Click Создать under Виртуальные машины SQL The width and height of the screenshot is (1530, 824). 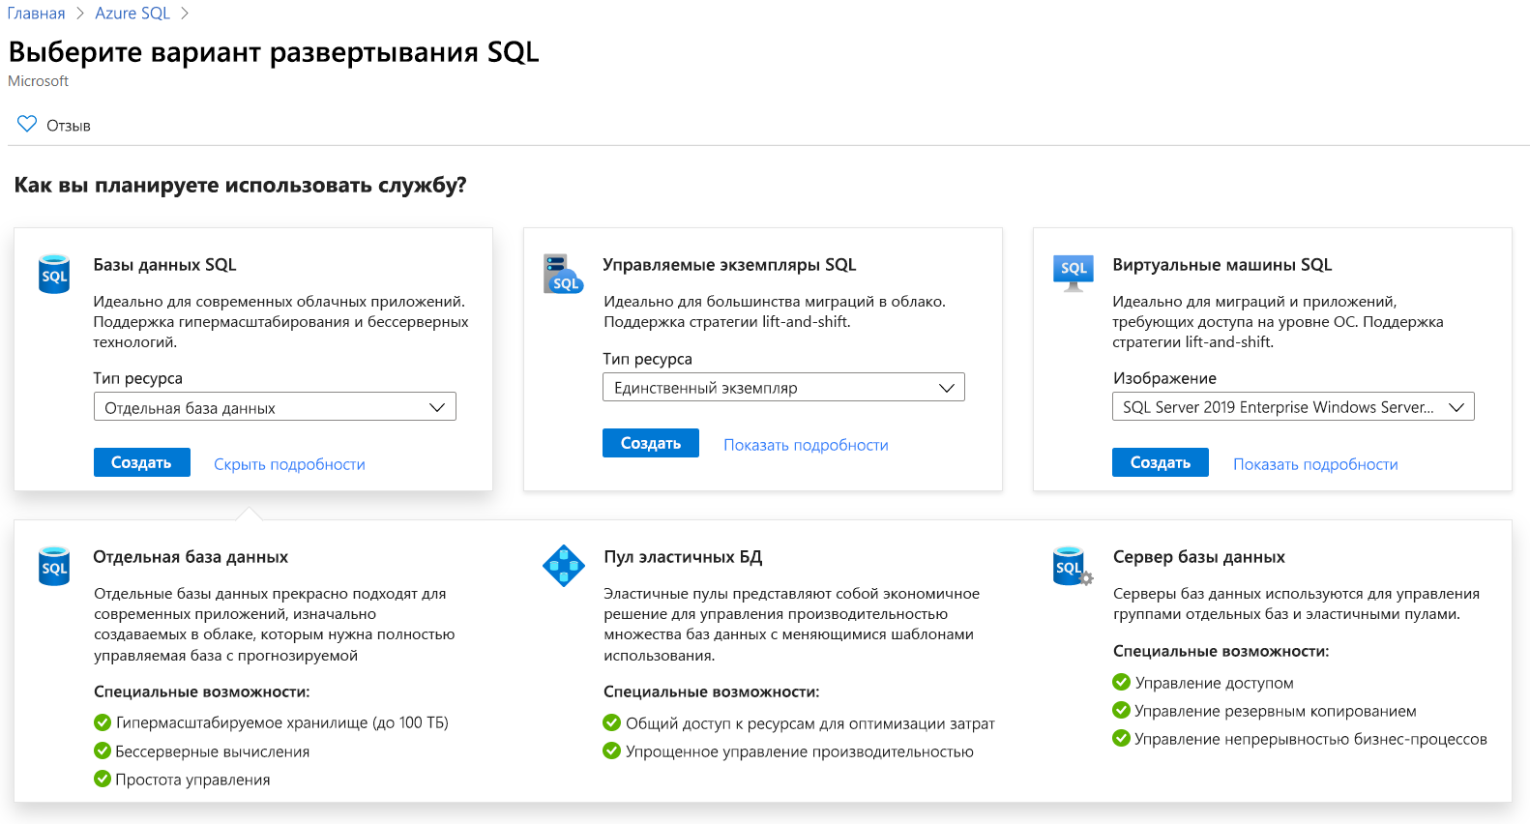point(1161,462)
